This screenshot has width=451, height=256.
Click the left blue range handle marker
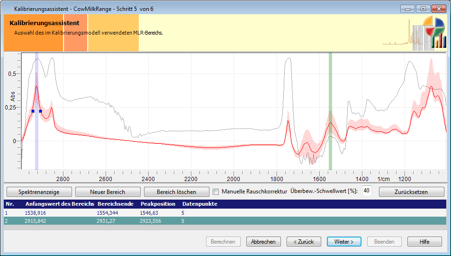pyautogui.click(x=33, y=111)
